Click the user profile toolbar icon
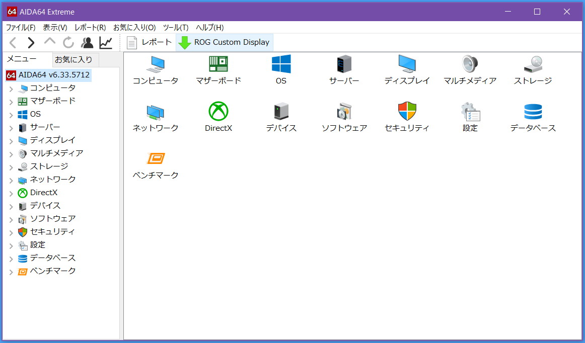Viewport: 585px width, 343px height. [87, 43]
